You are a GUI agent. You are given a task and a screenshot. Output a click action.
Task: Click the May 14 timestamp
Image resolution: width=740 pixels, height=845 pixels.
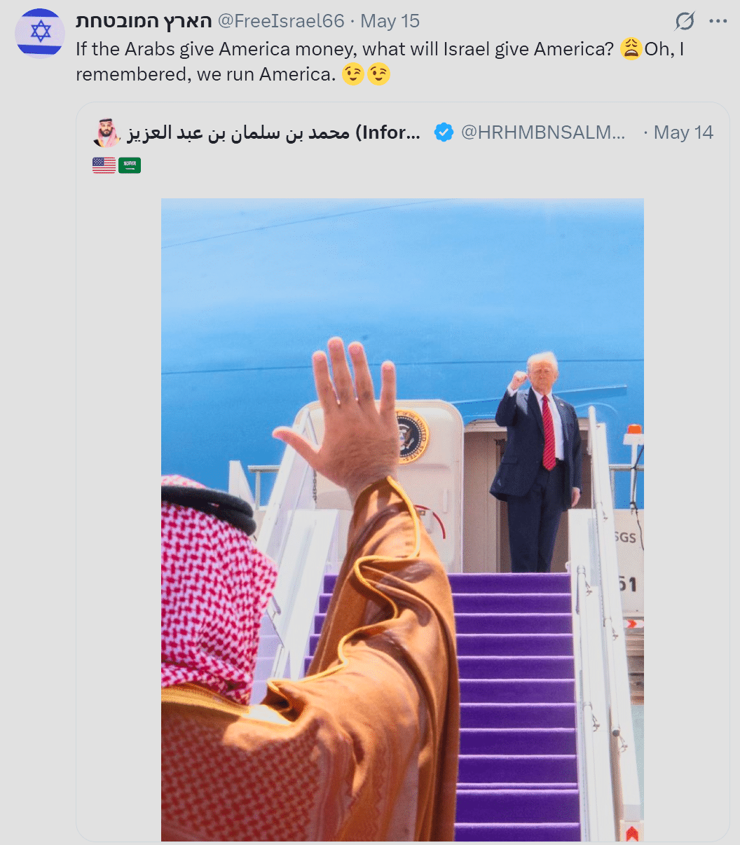coord(683,132)
